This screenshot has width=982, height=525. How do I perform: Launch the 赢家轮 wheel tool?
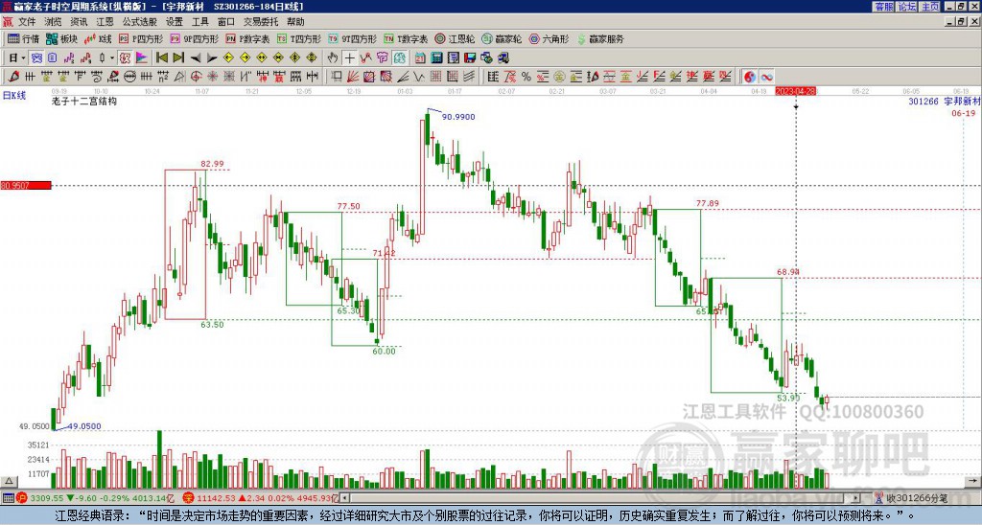coord(502,38)
